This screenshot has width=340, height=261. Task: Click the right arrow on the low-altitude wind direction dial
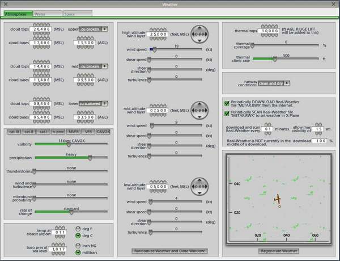pyautogui.click(x=206, y=187)
